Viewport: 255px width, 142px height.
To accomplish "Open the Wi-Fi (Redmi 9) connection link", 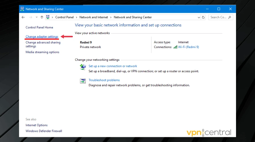I will (188, 47).
